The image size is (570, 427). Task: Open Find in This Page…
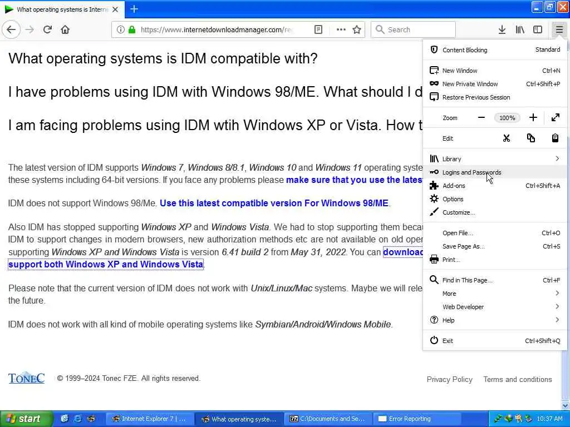tap(495, 280)
